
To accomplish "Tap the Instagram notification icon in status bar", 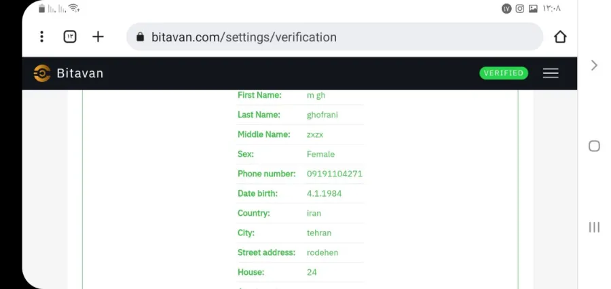I will tap(520, 9).
